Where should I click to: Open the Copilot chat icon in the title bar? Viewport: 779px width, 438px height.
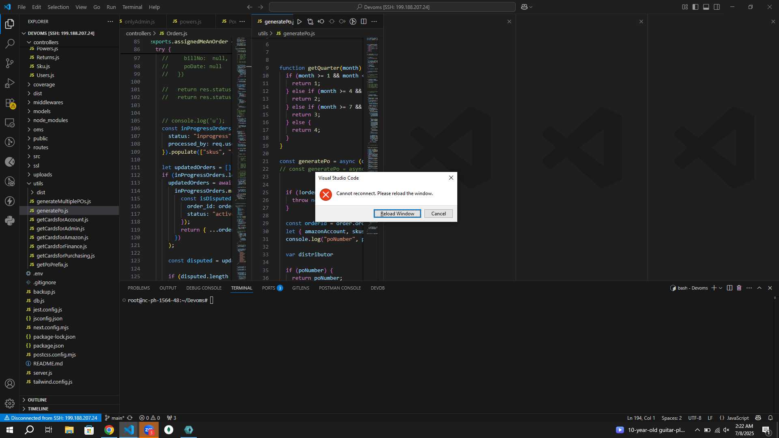(524, 7)
